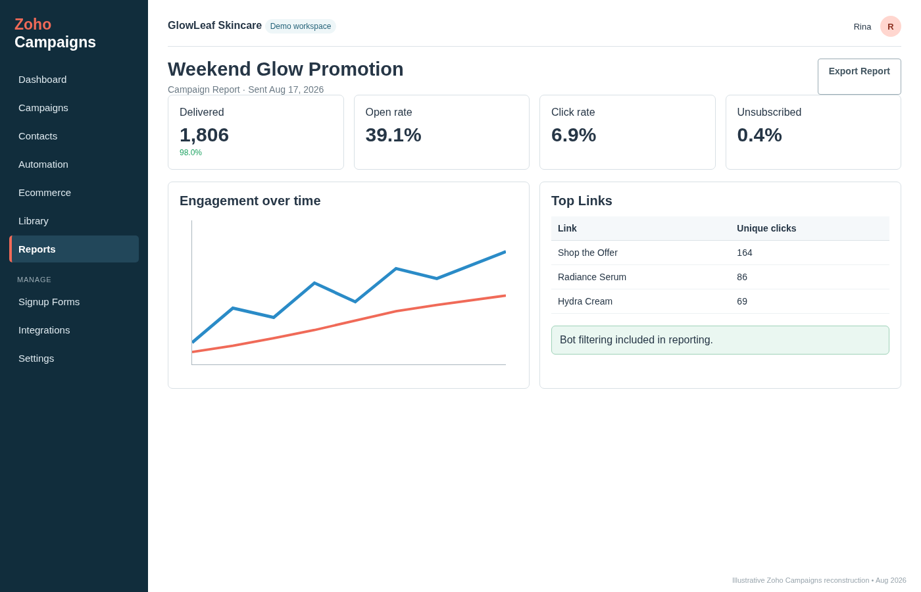
Task: Click the Campaign Report sent date subtitle
Action: click(245, 89)
